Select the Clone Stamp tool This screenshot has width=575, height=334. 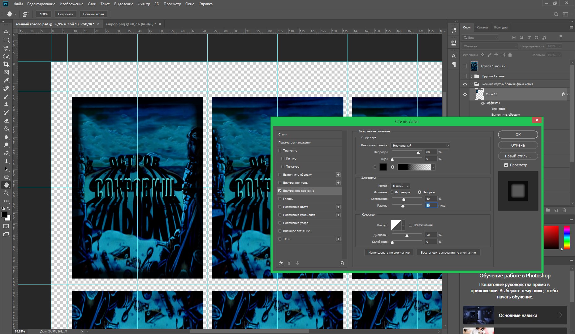[x=6, y=105]
